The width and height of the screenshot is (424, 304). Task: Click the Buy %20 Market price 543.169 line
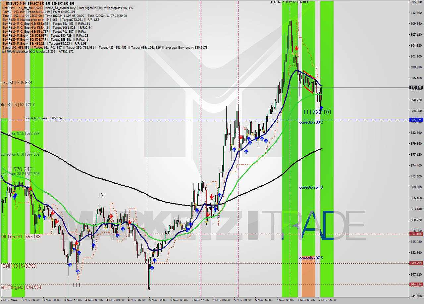click(x=51, y=19)
